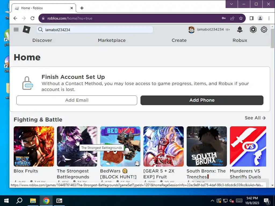The image size is (275, 206).
Task: Open the GEAR 5 Fruit thumbnail
Action: (x=164, y=146)
